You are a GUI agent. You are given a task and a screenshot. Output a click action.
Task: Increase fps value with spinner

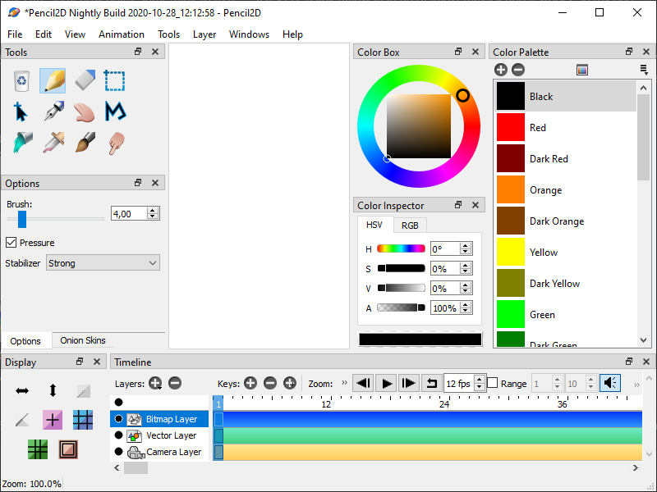[x=480, y=380]
